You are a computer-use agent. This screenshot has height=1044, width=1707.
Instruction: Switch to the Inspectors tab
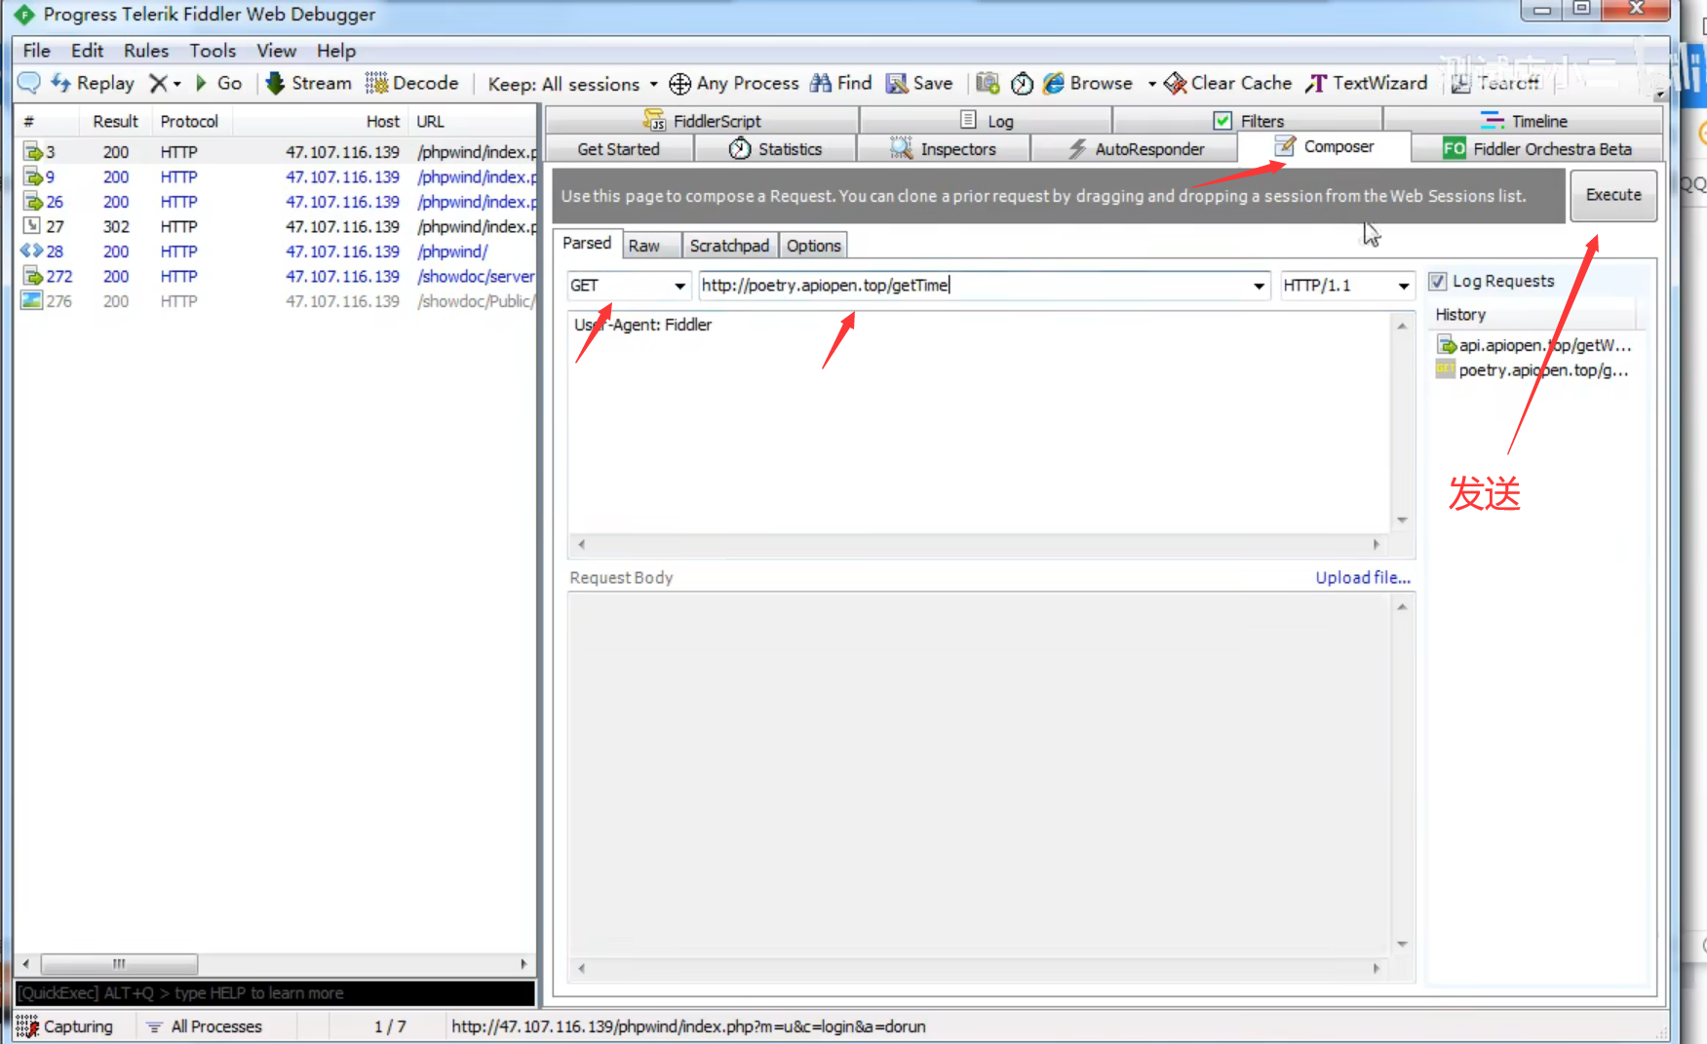click(x=943, y=149)
